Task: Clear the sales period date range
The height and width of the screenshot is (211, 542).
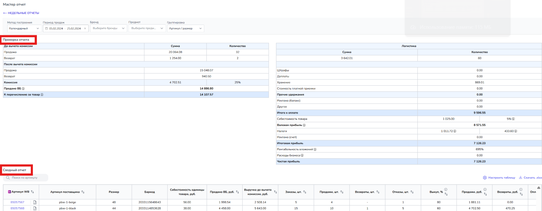Action: [85, 29]
